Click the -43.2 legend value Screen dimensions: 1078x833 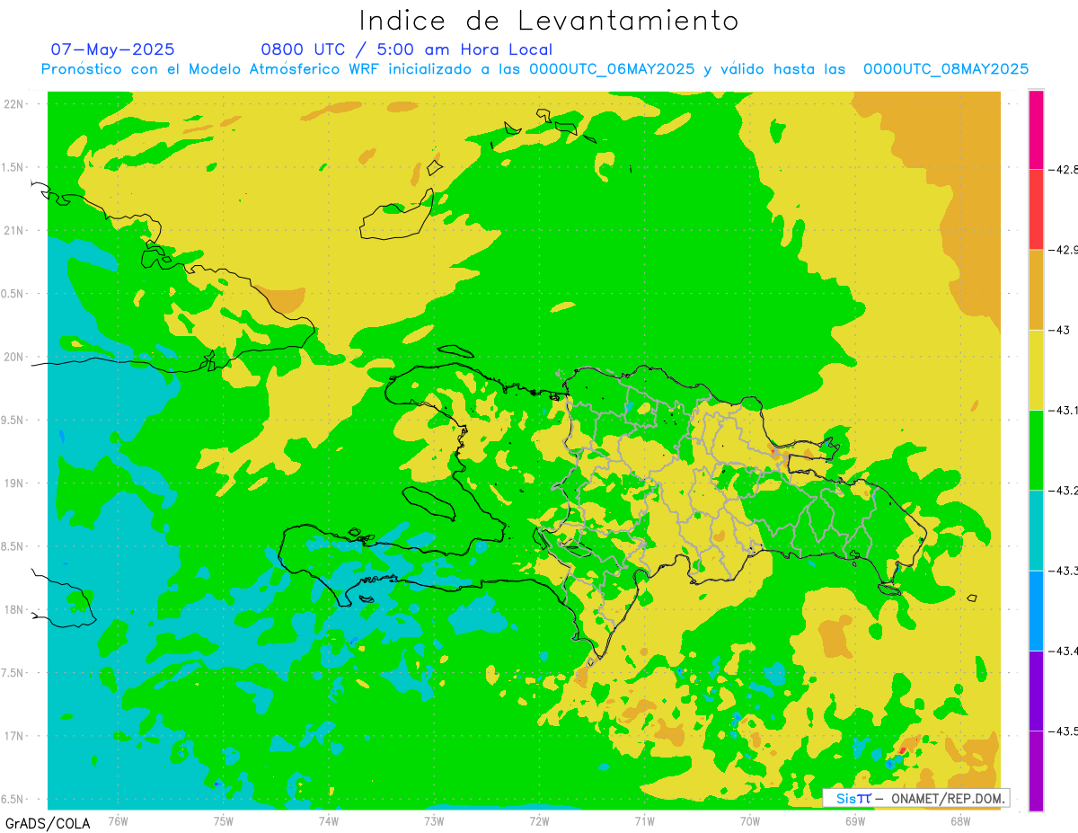coord(1064,491)
